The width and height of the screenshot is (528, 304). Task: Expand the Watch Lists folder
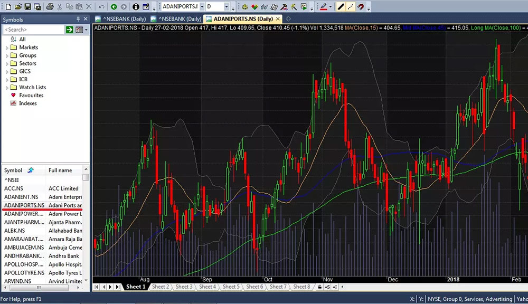[x=7, y=88]
